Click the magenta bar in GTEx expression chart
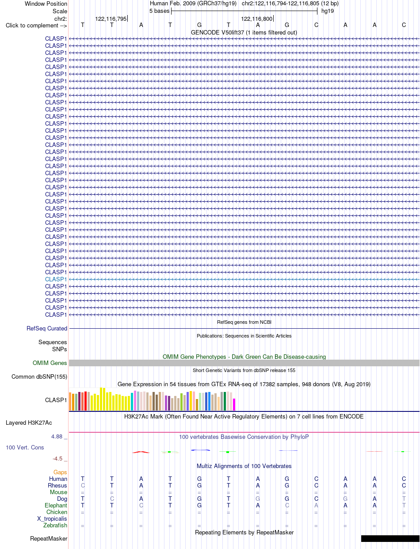This screenshot has height=549, width=420. tap(234, 404)
